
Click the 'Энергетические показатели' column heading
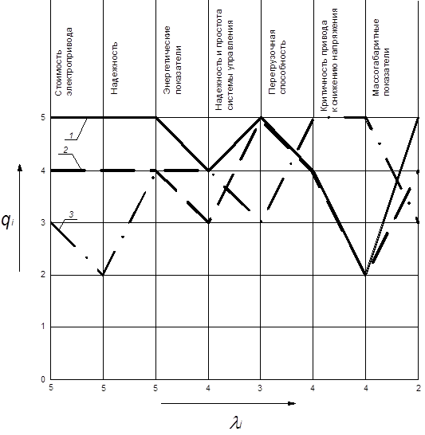(x=172, y=61)
